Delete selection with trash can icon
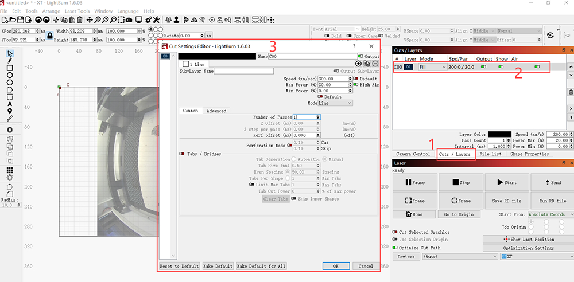 (80, 19)
